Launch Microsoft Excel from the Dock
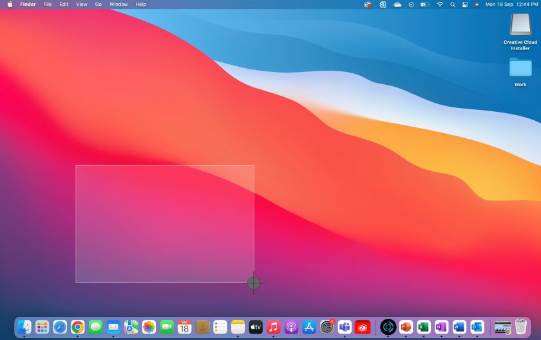The width and height of the screenshot is (541, 340). (424, 327)
